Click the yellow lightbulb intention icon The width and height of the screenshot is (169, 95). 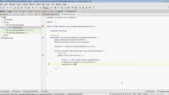(x=49, y=64)
